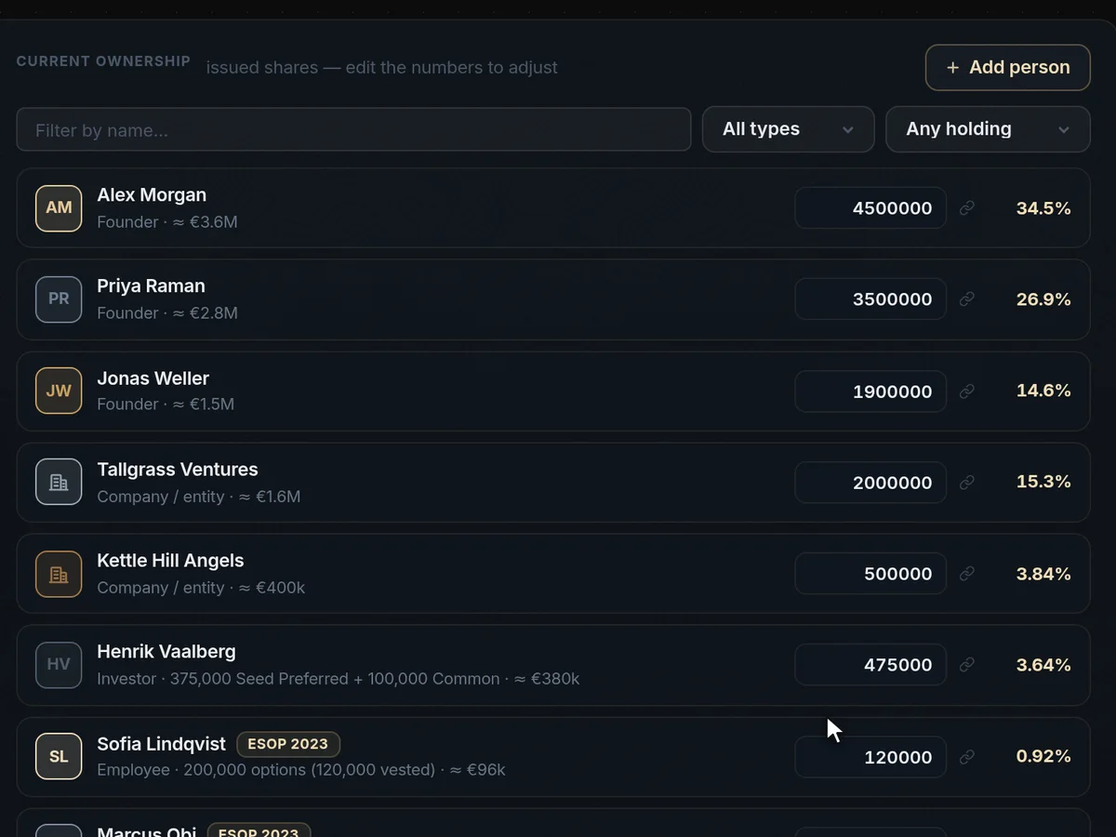
Task: Click the Kettle Hill Angels building icon
Action: tap(59, 574)
